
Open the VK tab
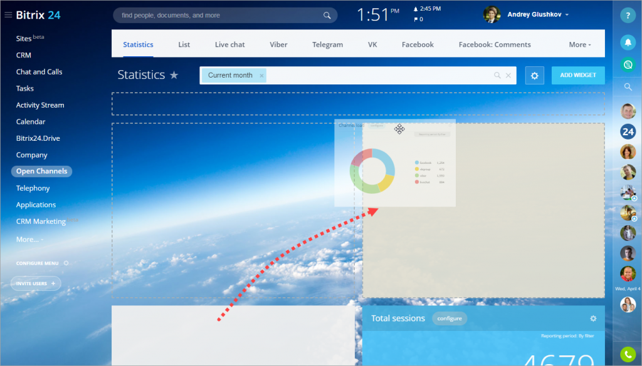372,44
